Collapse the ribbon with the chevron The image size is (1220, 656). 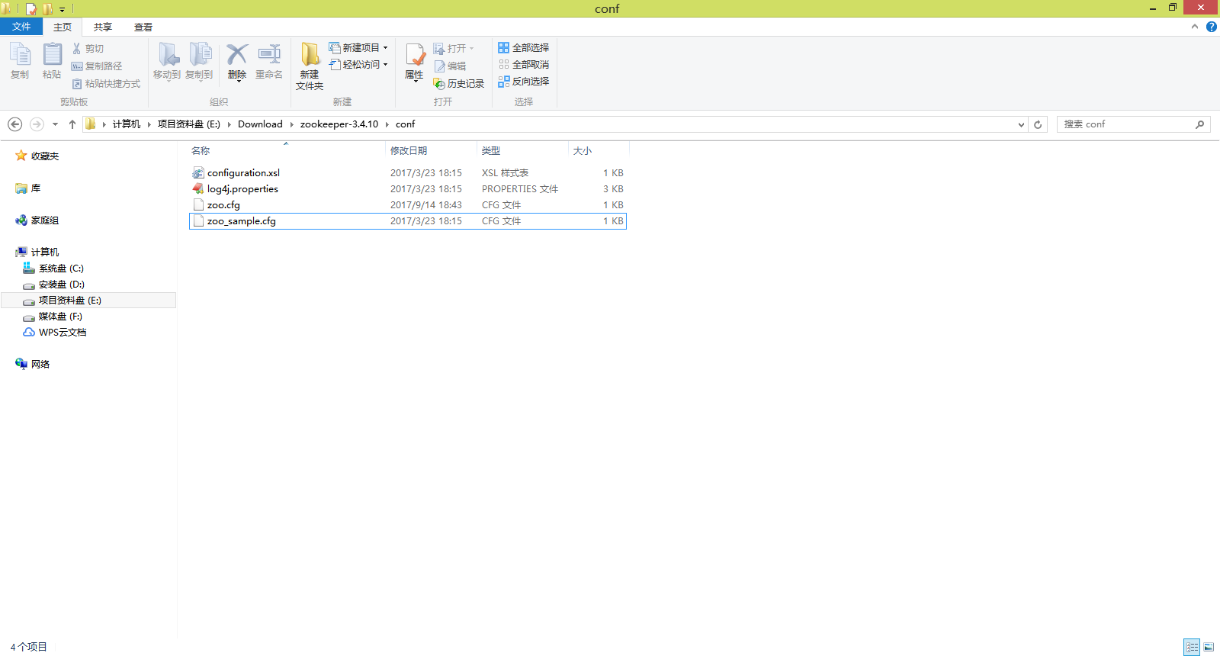[x=1195, y=27]
